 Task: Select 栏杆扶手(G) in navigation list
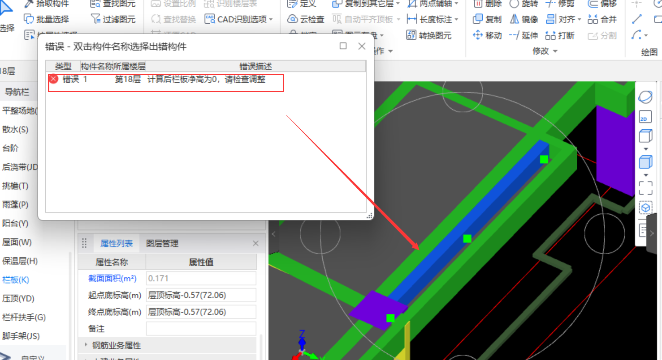tap(24, 317)
